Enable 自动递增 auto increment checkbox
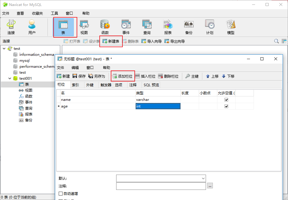288x200 pixels. (60, 193)
